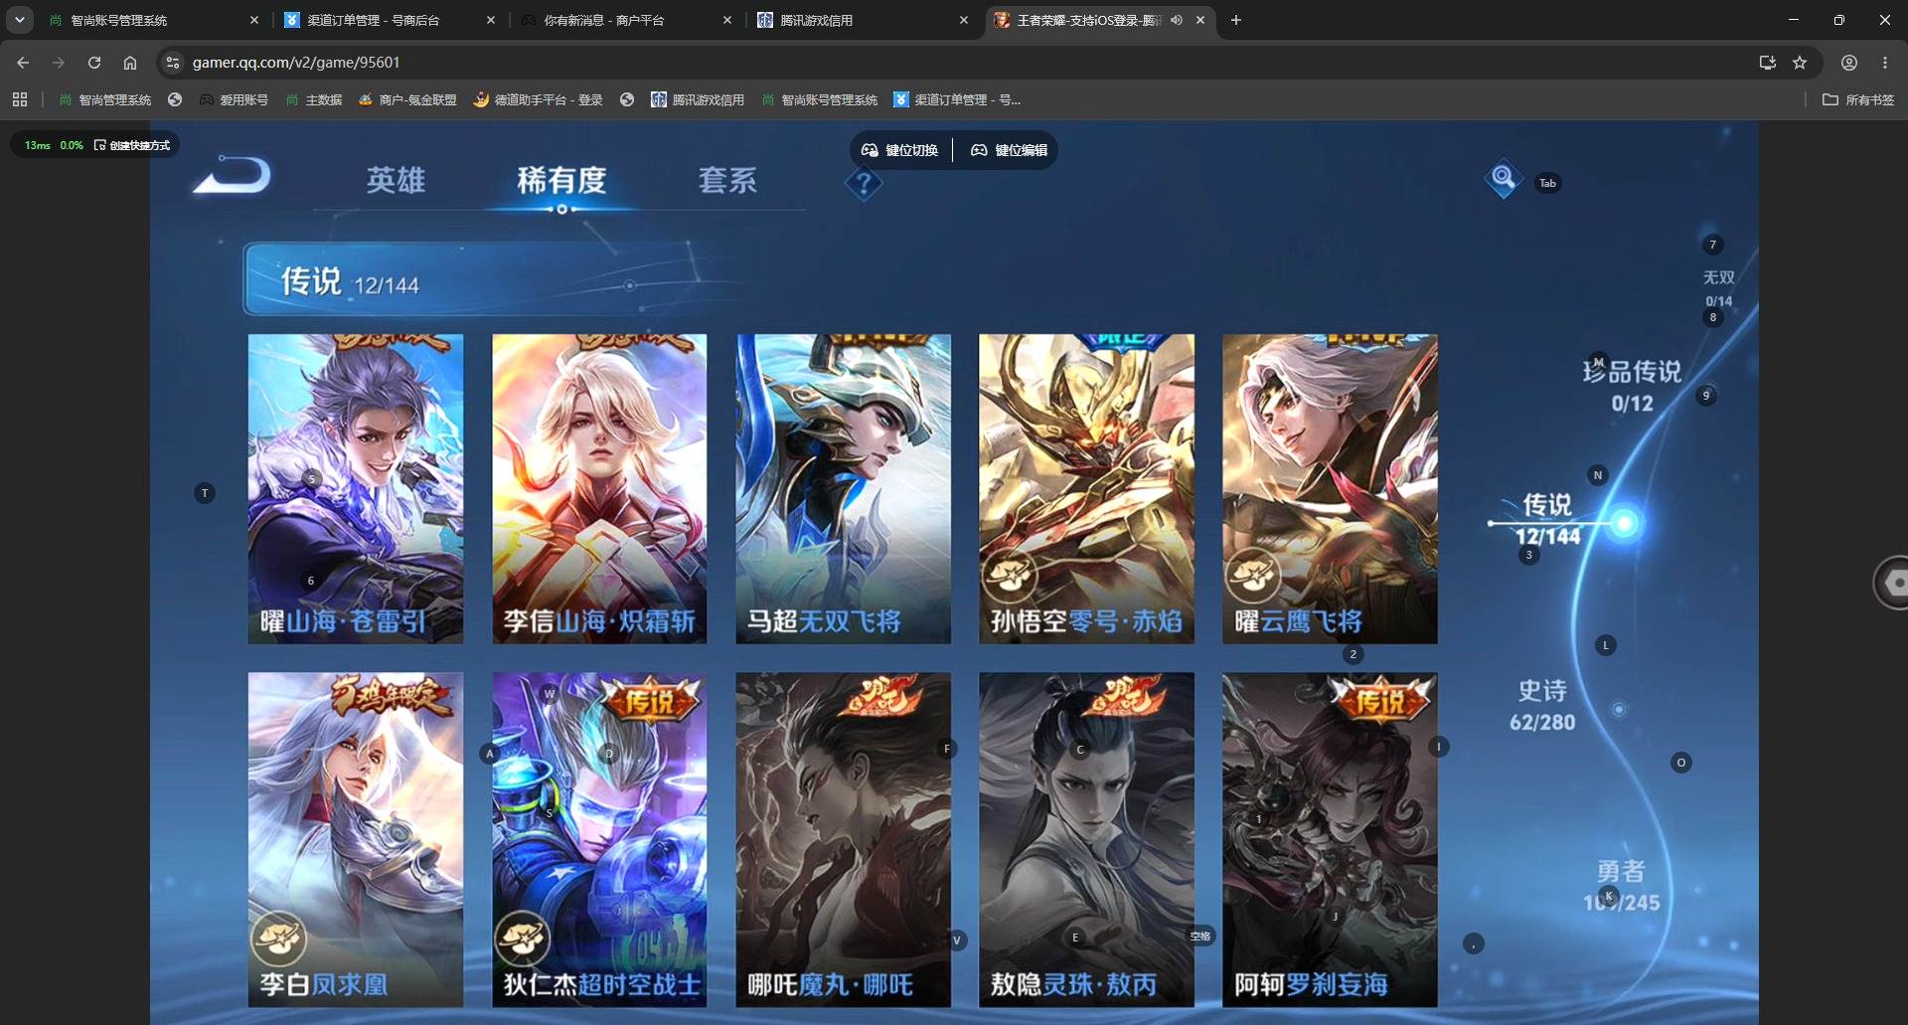Viewport: 1908px width, 1025px height.
Task: Open the Chrome three-dot menu
Action: point(1885,63)
